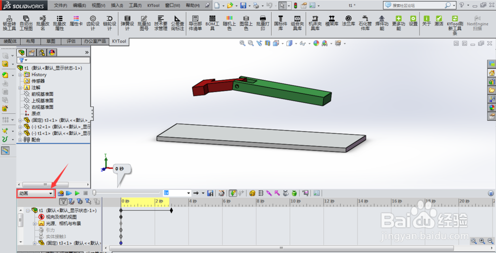Open the 组合夹具库 modular fixture library
The image size is (496, 253).
pos(297,23)
